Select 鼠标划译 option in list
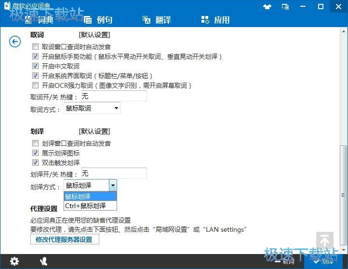The image size is (348, 269). click(90, 196)
